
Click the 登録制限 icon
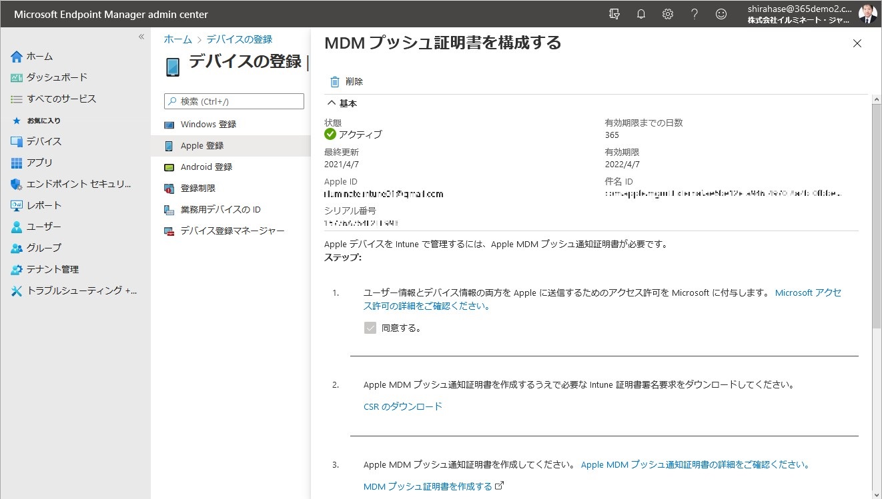(x=169, y=189)
